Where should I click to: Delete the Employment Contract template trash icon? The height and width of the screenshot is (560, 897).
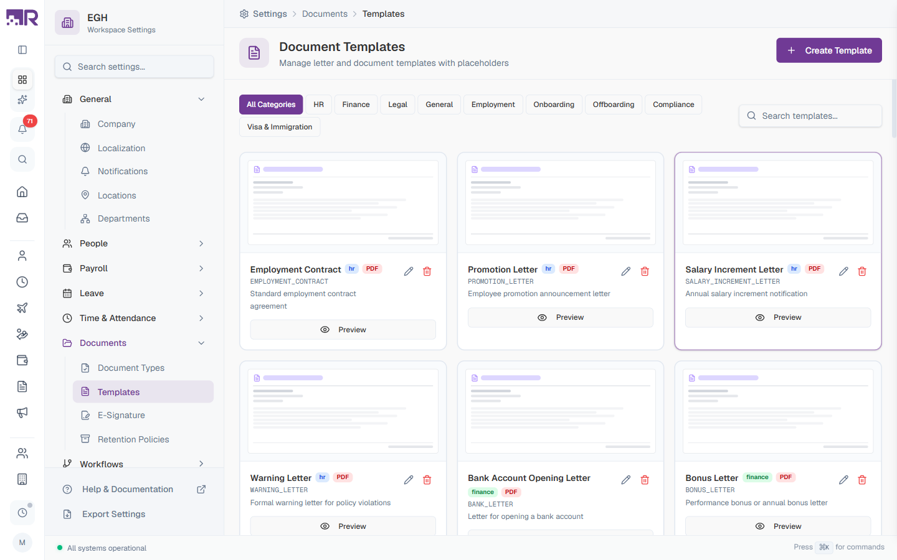[427, 271]
